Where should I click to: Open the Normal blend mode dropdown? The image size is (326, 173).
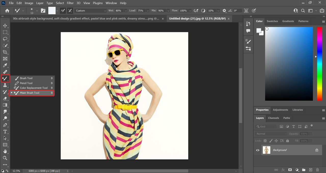[271, 134]
